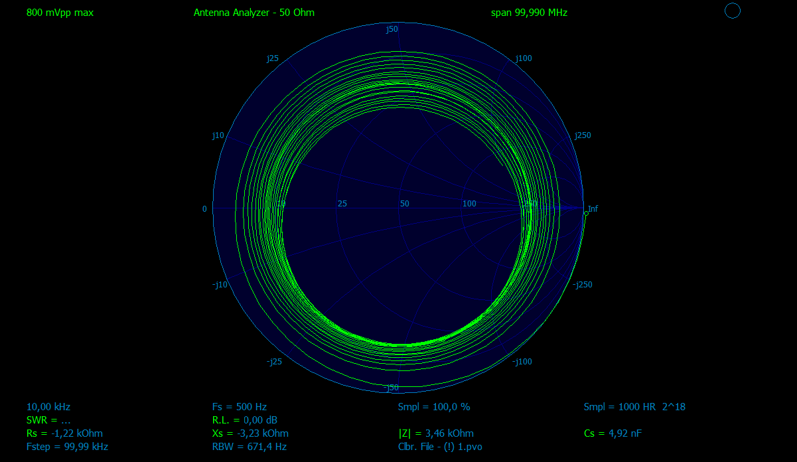Image resolution: width=797 pixels, height=462 pixels.
Task: Click the 'j10' reactance label
Action: (218, 135)
